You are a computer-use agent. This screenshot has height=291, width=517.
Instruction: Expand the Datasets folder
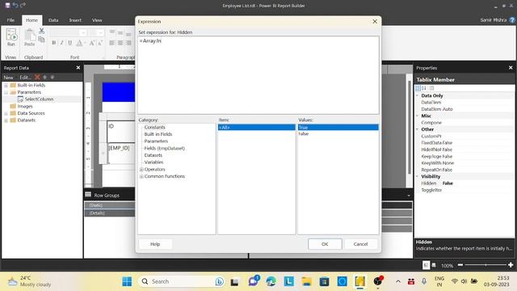pos(6,120)
